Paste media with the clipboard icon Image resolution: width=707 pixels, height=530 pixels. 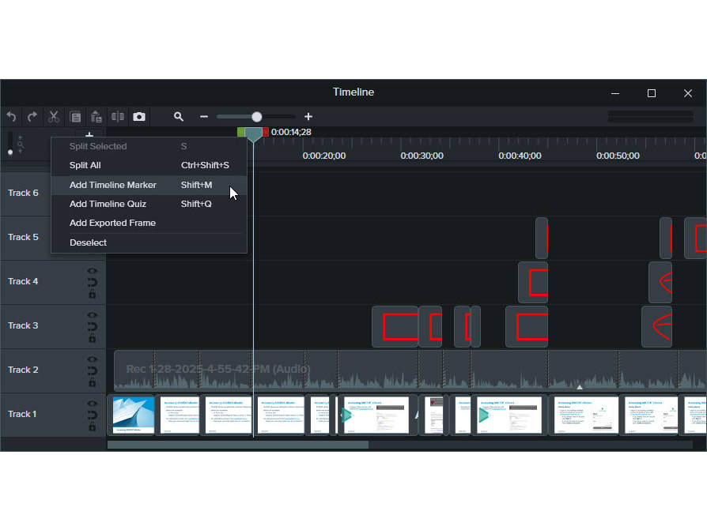(96, 117)
